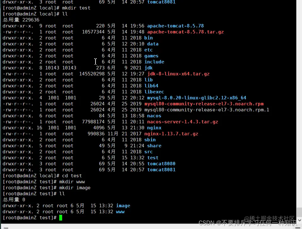Click the 10143 owner value on jdk row

(52, 68)
